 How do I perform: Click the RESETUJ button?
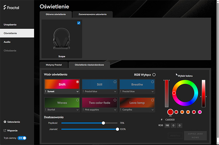175,136
